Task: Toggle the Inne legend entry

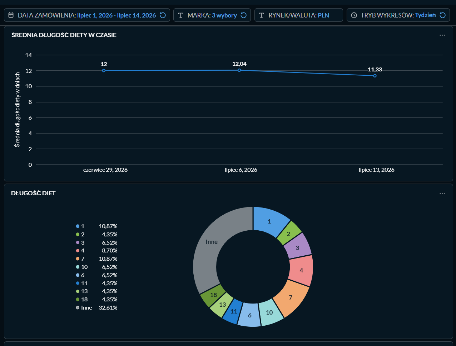Action: (x=96, y=307)
